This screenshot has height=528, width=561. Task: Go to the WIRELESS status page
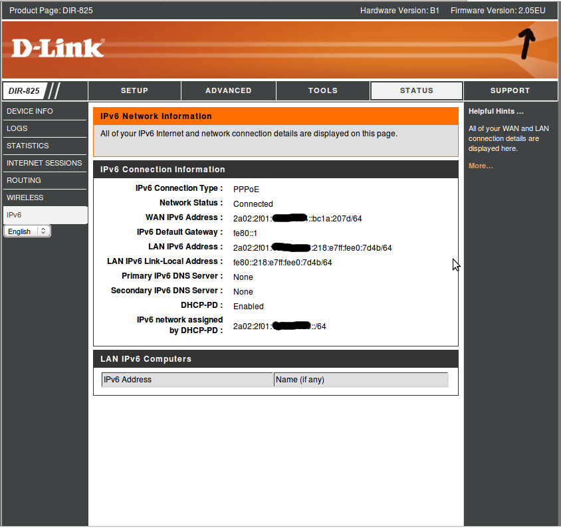(25, 198)
